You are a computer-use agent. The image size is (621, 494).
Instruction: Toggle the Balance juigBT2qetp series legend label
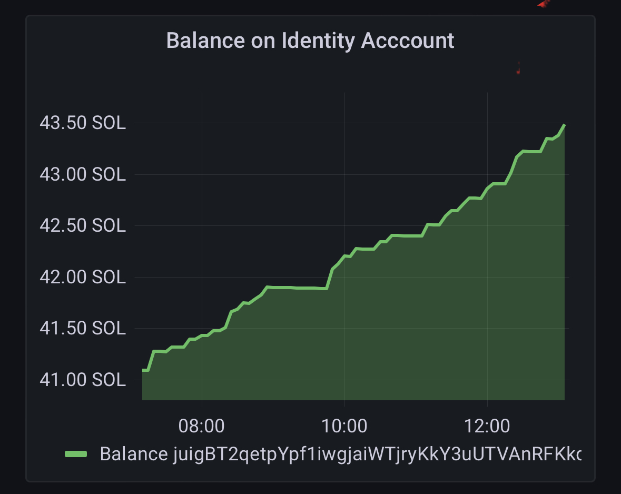click(x=341, y=454)
